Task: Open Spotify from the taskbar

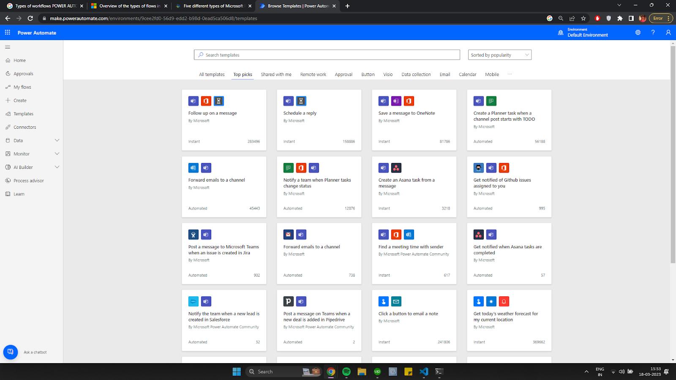Action: coord(346,372)
